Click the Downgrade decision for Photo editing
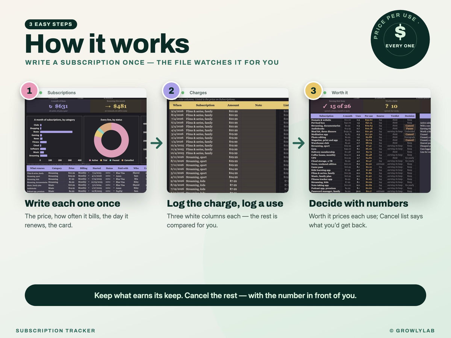The image size is (451, 338). 410,137
